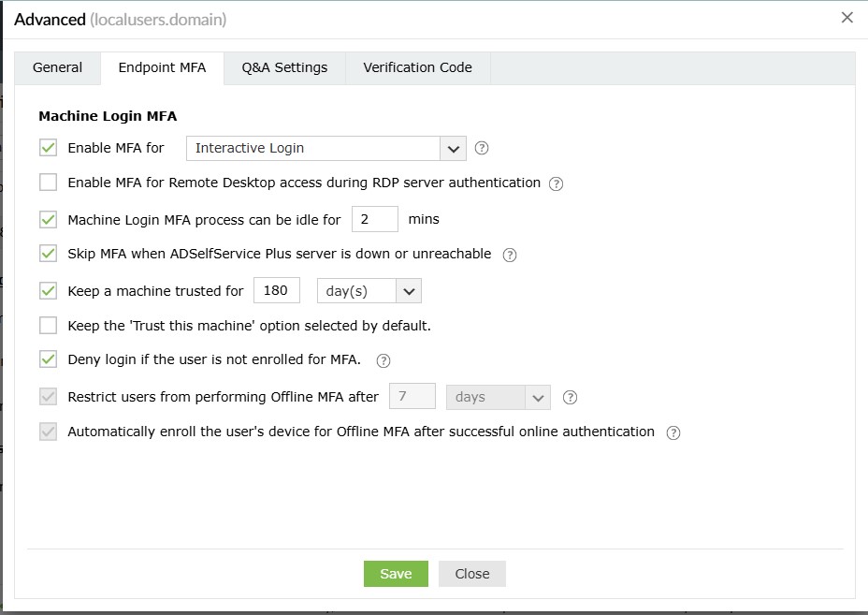Edit the trusted machine duration field
This screenshot has width=868, height=615.
[276, 290]
